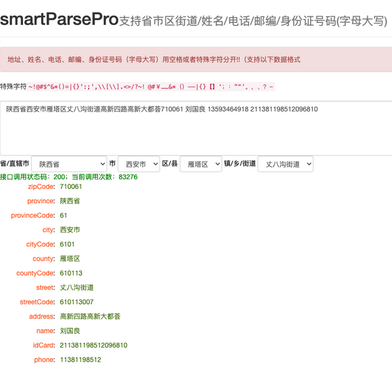Click the 省/直辖市 label

coord(14,164)
